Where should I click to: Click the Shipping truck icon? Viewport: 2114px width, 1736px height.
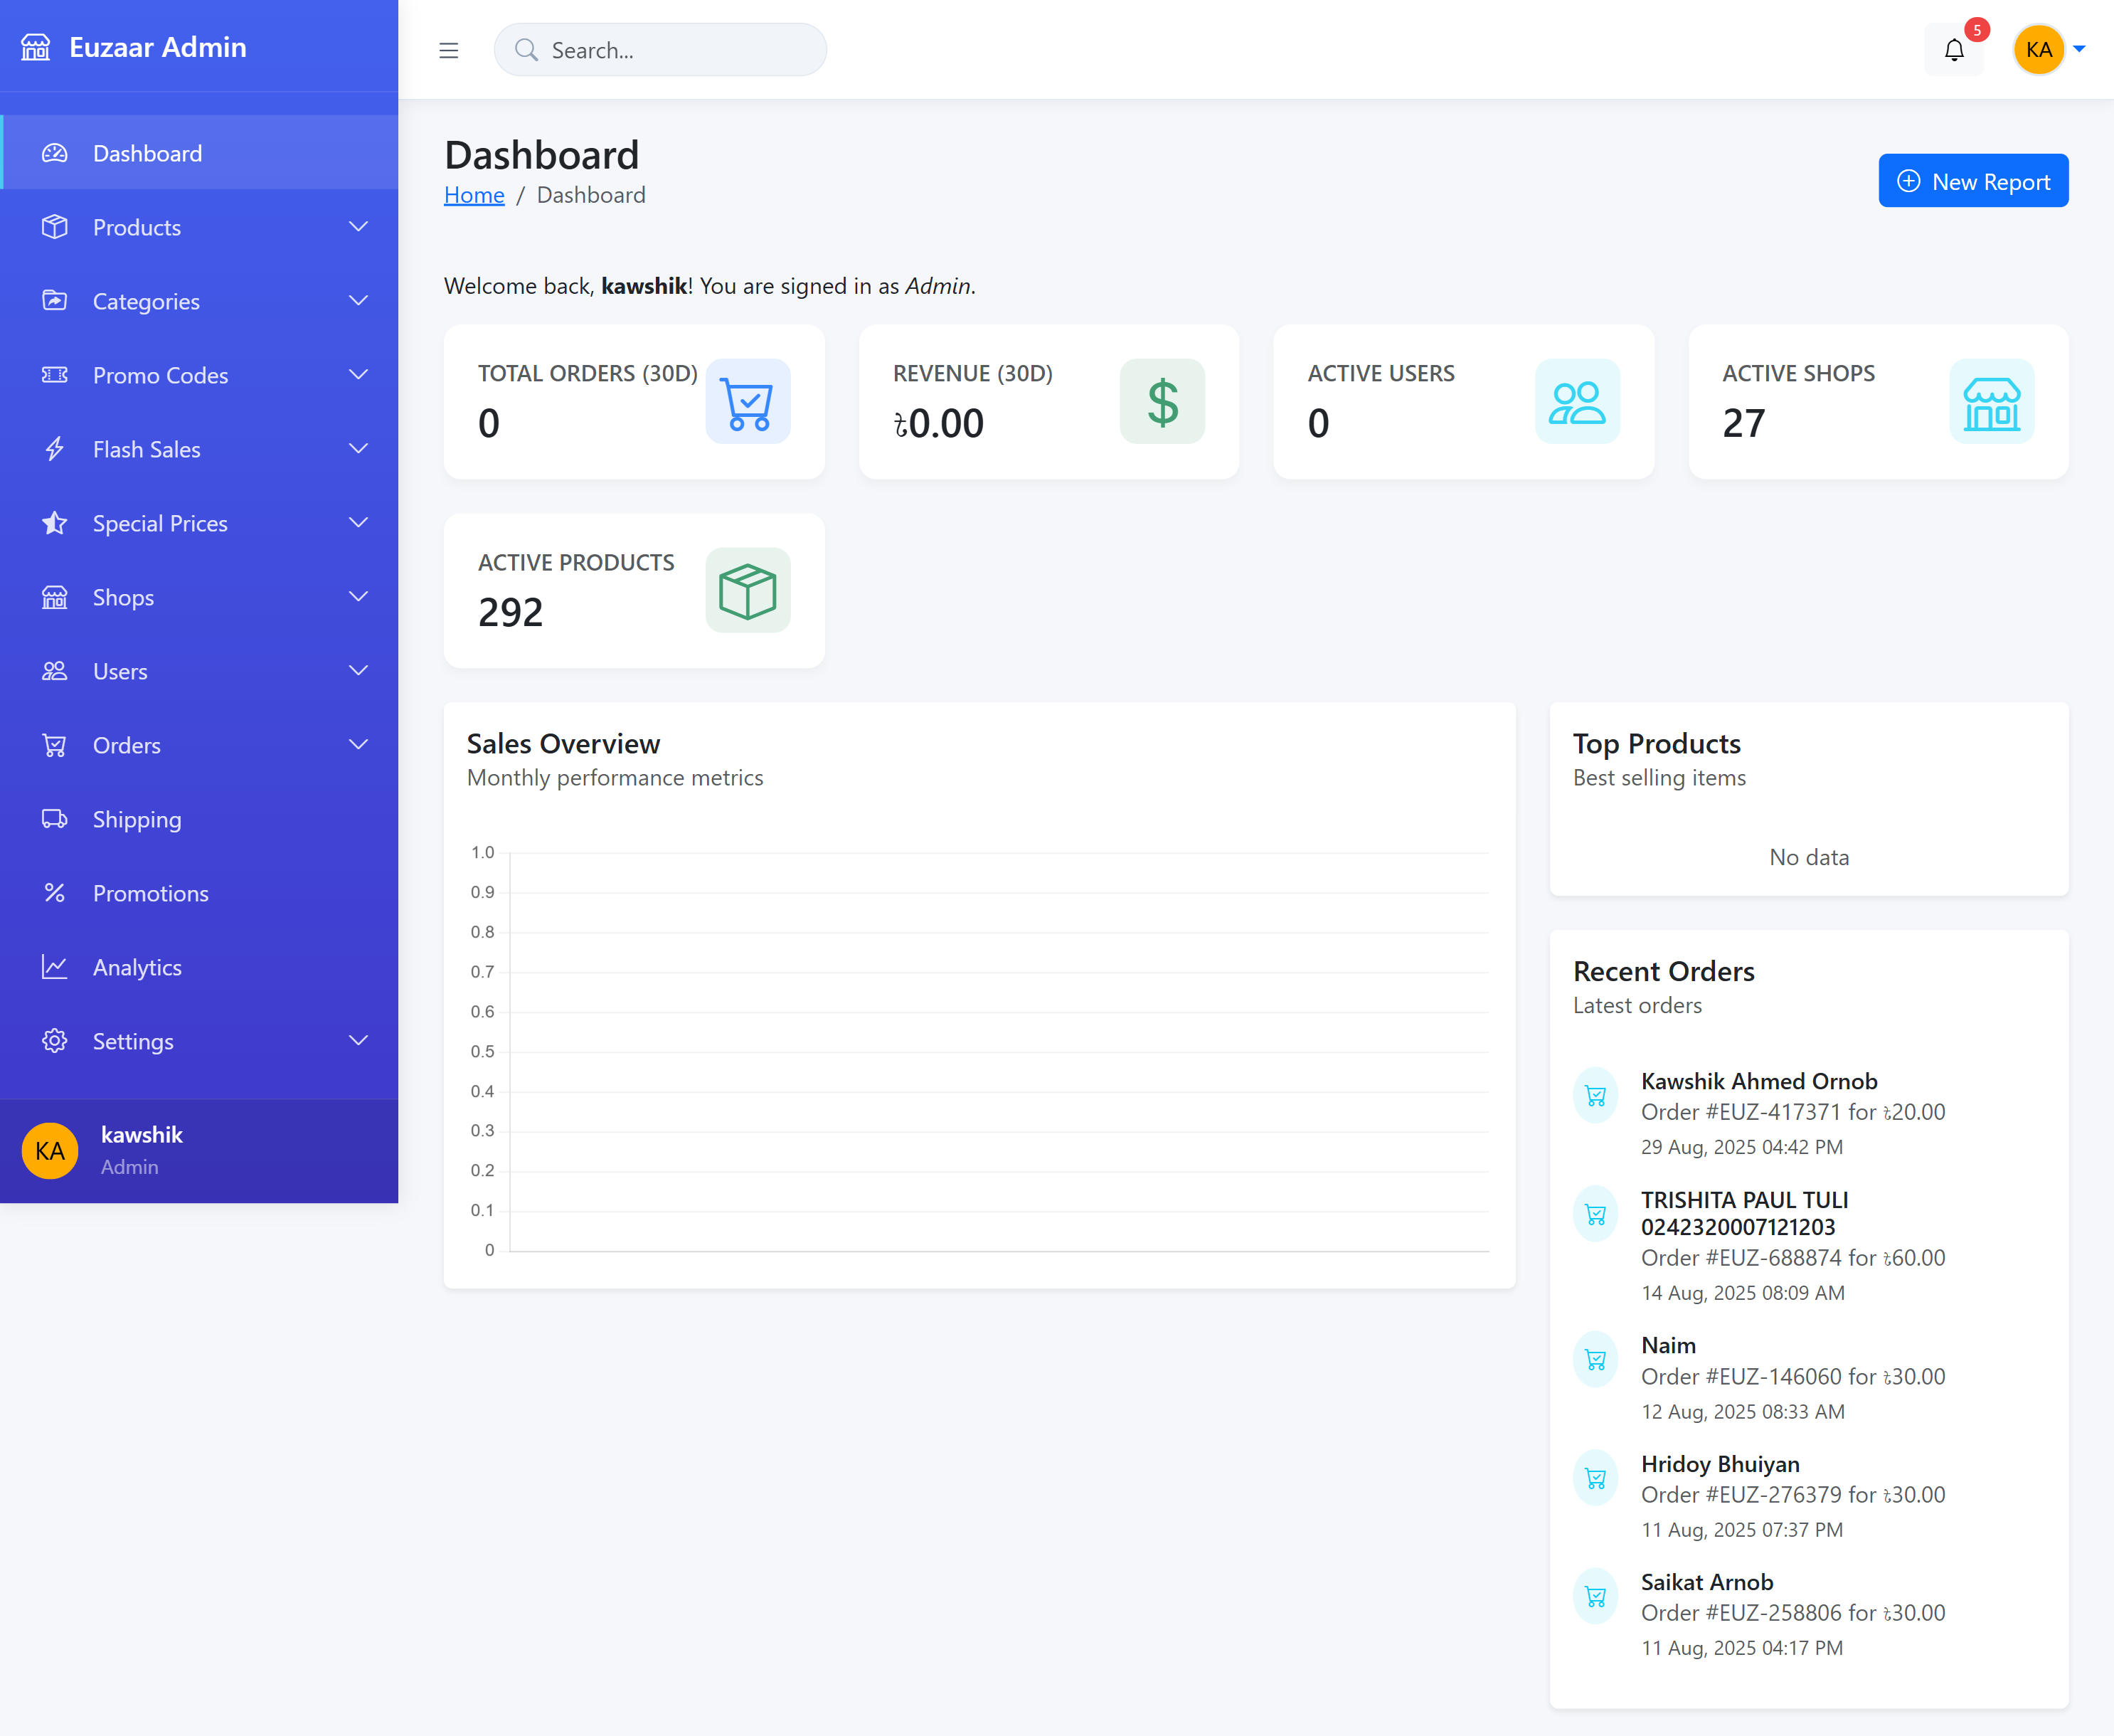point(55,819)
